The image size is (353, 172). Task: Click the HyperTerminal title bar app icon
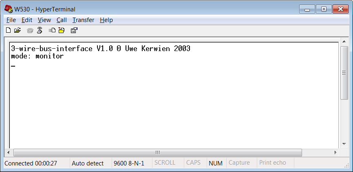pyautogui.click(x=8, y=9)
